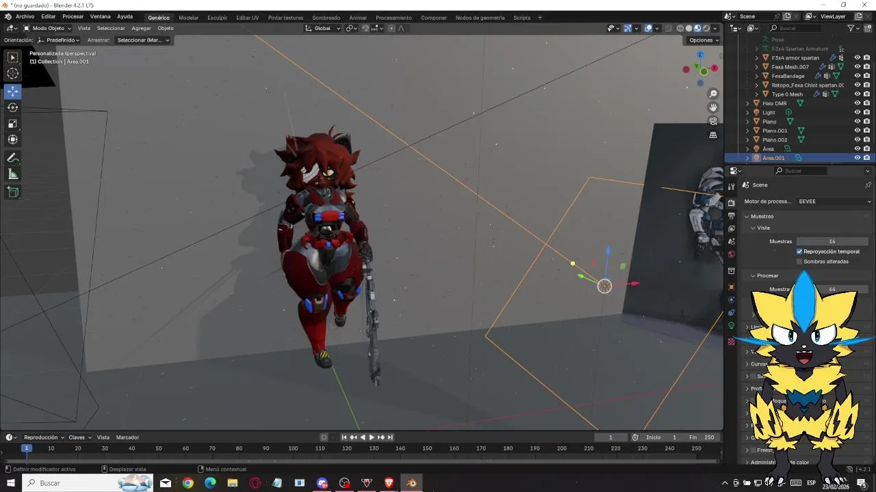Click the viewport Muestras value field showing 16

click(x=832, y=241)
